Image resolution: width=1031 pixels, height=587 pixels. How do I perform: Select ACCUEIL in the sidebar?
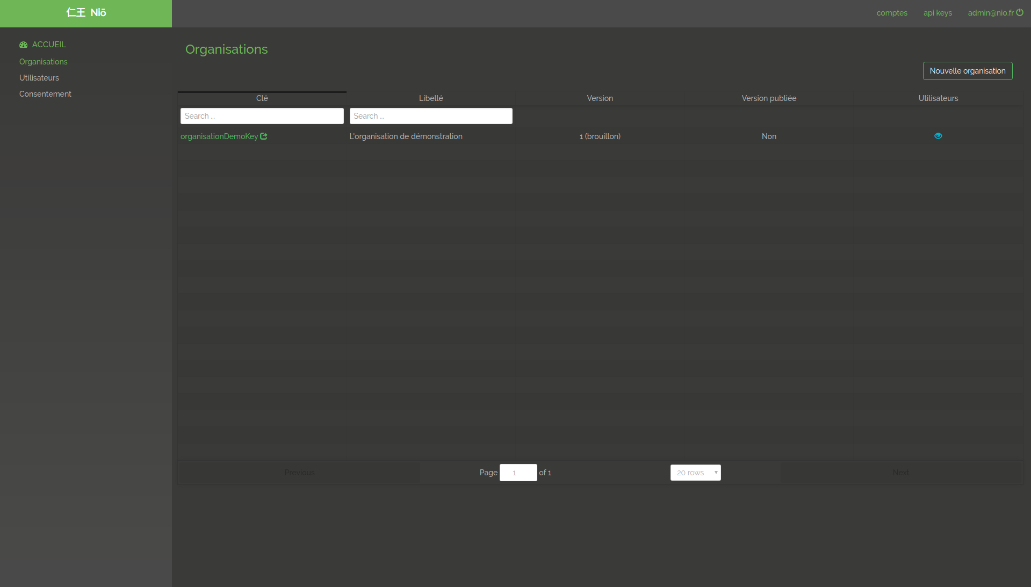click(x=49, y=45)
